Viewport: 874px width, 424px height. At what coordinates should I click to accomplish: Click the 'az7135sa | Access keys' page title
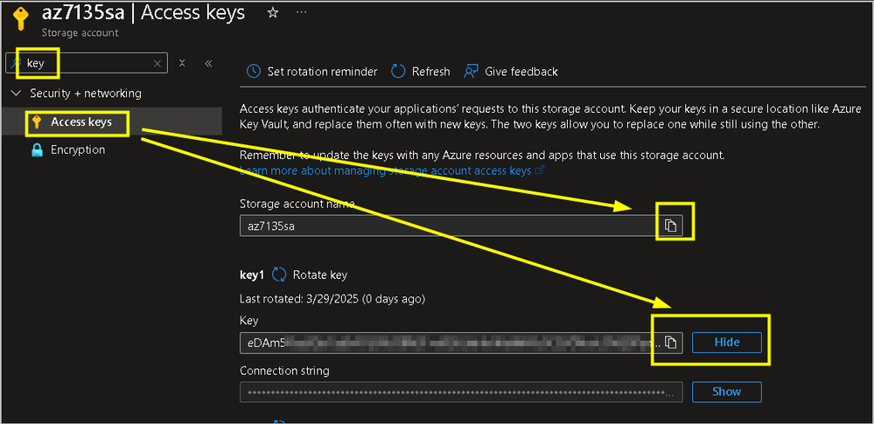pyautogui.click(x=143, y=12)
